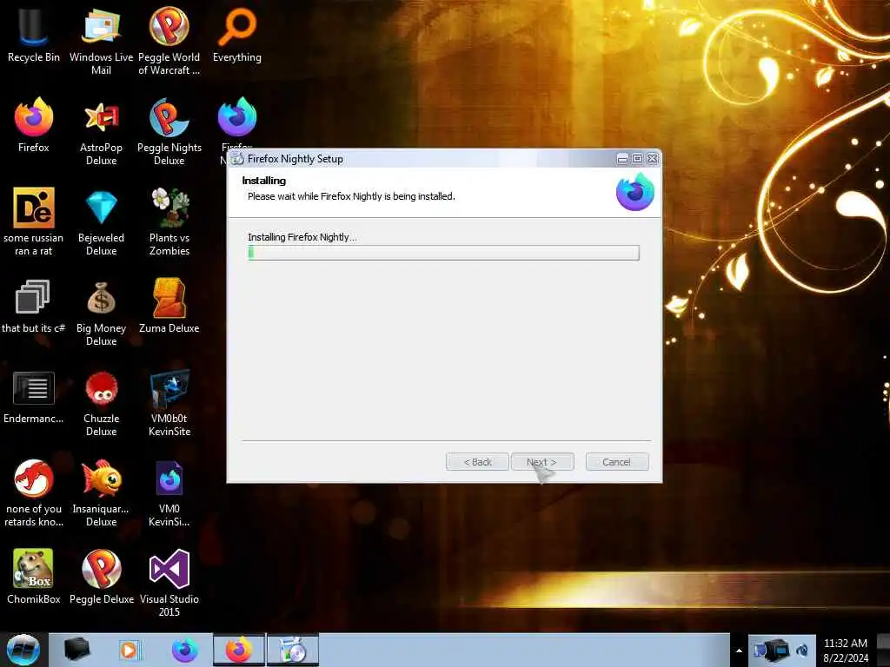The width and height of the screenshot is (890, 667).
Task: Open the ChomikBox desktop shortcut
Action: (34, 577)
